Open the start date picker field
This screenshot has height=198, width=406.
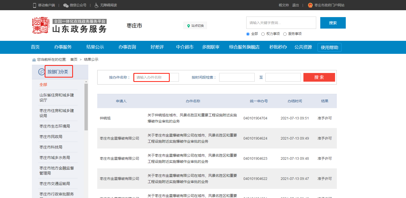pyautogui.click(x=237, y=77)
